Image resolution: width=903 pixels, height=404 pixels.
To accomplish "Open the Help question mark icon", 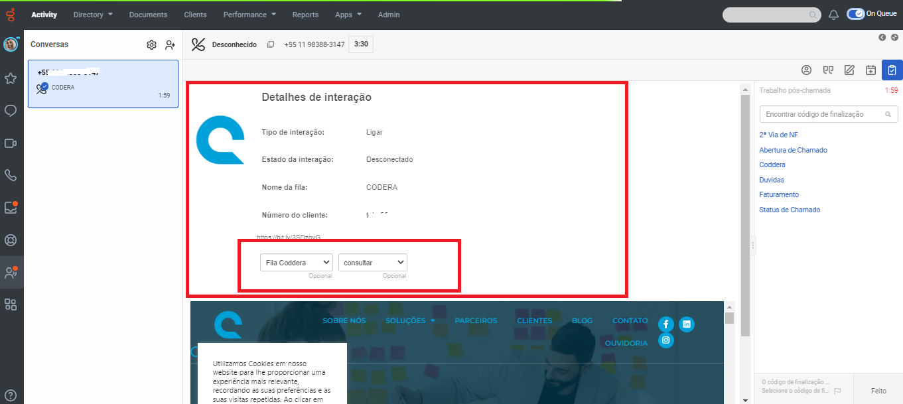I will tap(11, 395).
